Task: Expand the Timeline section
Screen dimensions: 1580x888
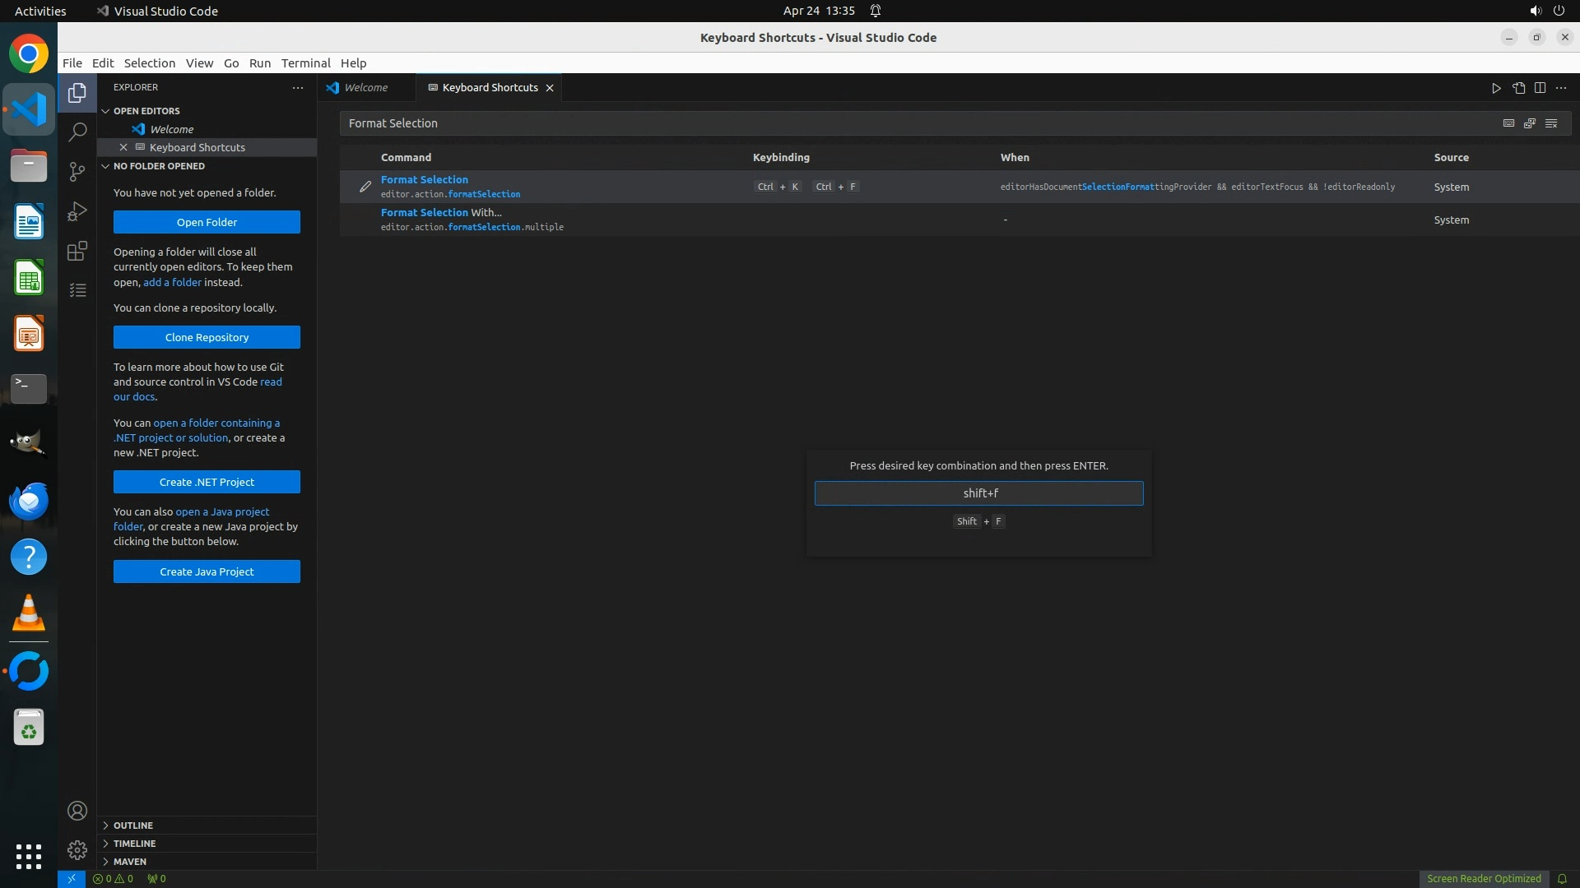Action: (x=134, y=844)
